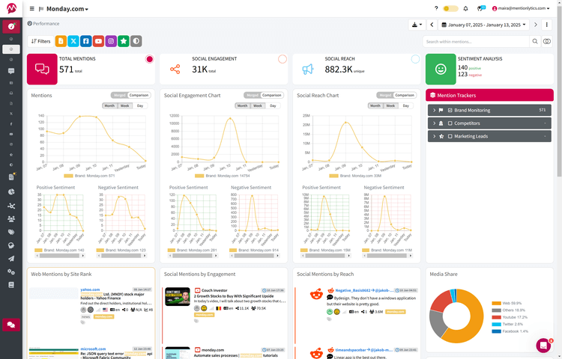Open the paper plane sidebar icon

(11, 259)
